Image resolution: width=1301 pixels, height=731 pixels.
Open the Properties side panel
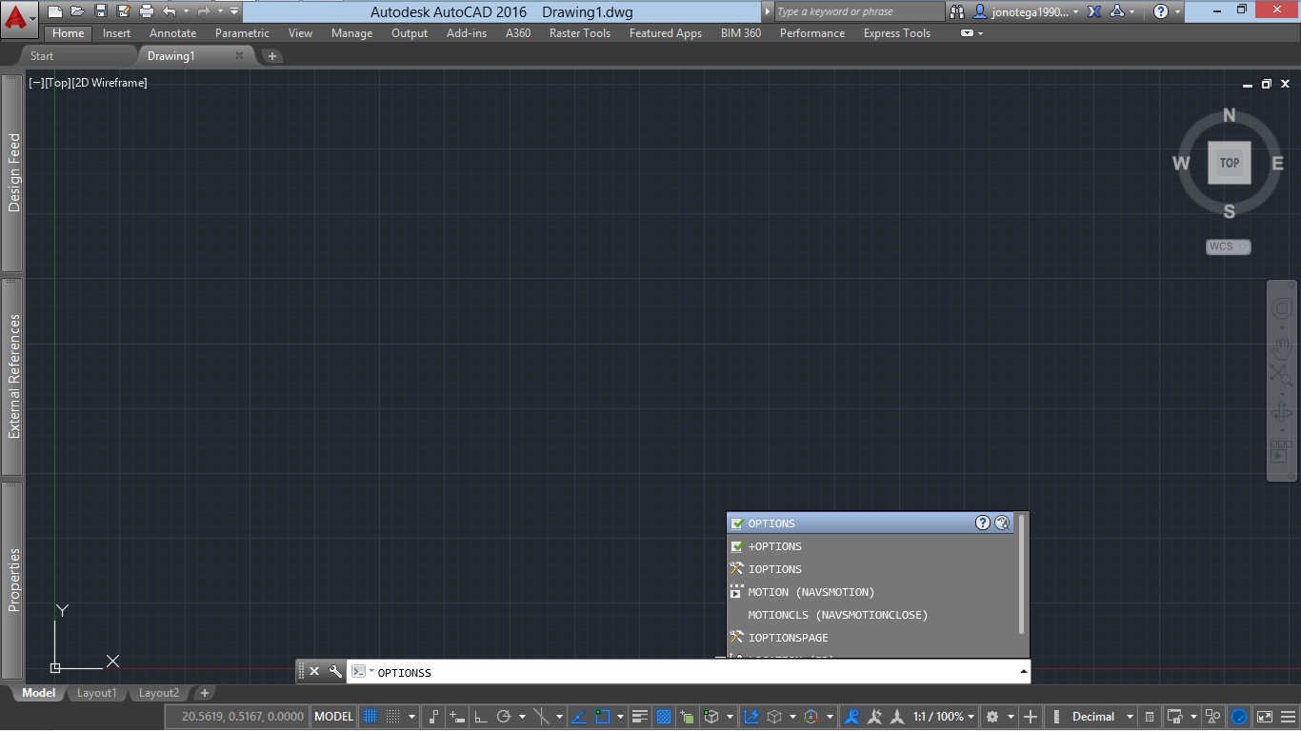coord(13,579)
